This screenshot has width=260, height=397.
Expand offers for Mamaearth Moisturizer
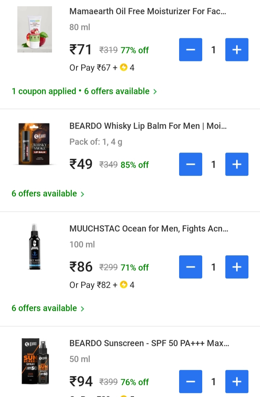[84, 91]
